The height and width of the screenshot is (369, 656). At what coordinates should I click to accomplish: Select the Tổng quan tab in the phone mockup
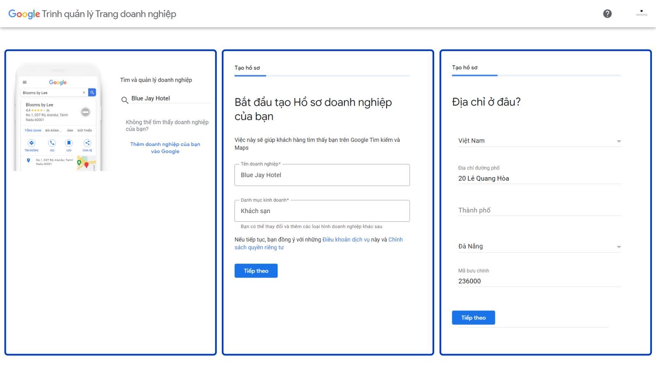(33, 130)
